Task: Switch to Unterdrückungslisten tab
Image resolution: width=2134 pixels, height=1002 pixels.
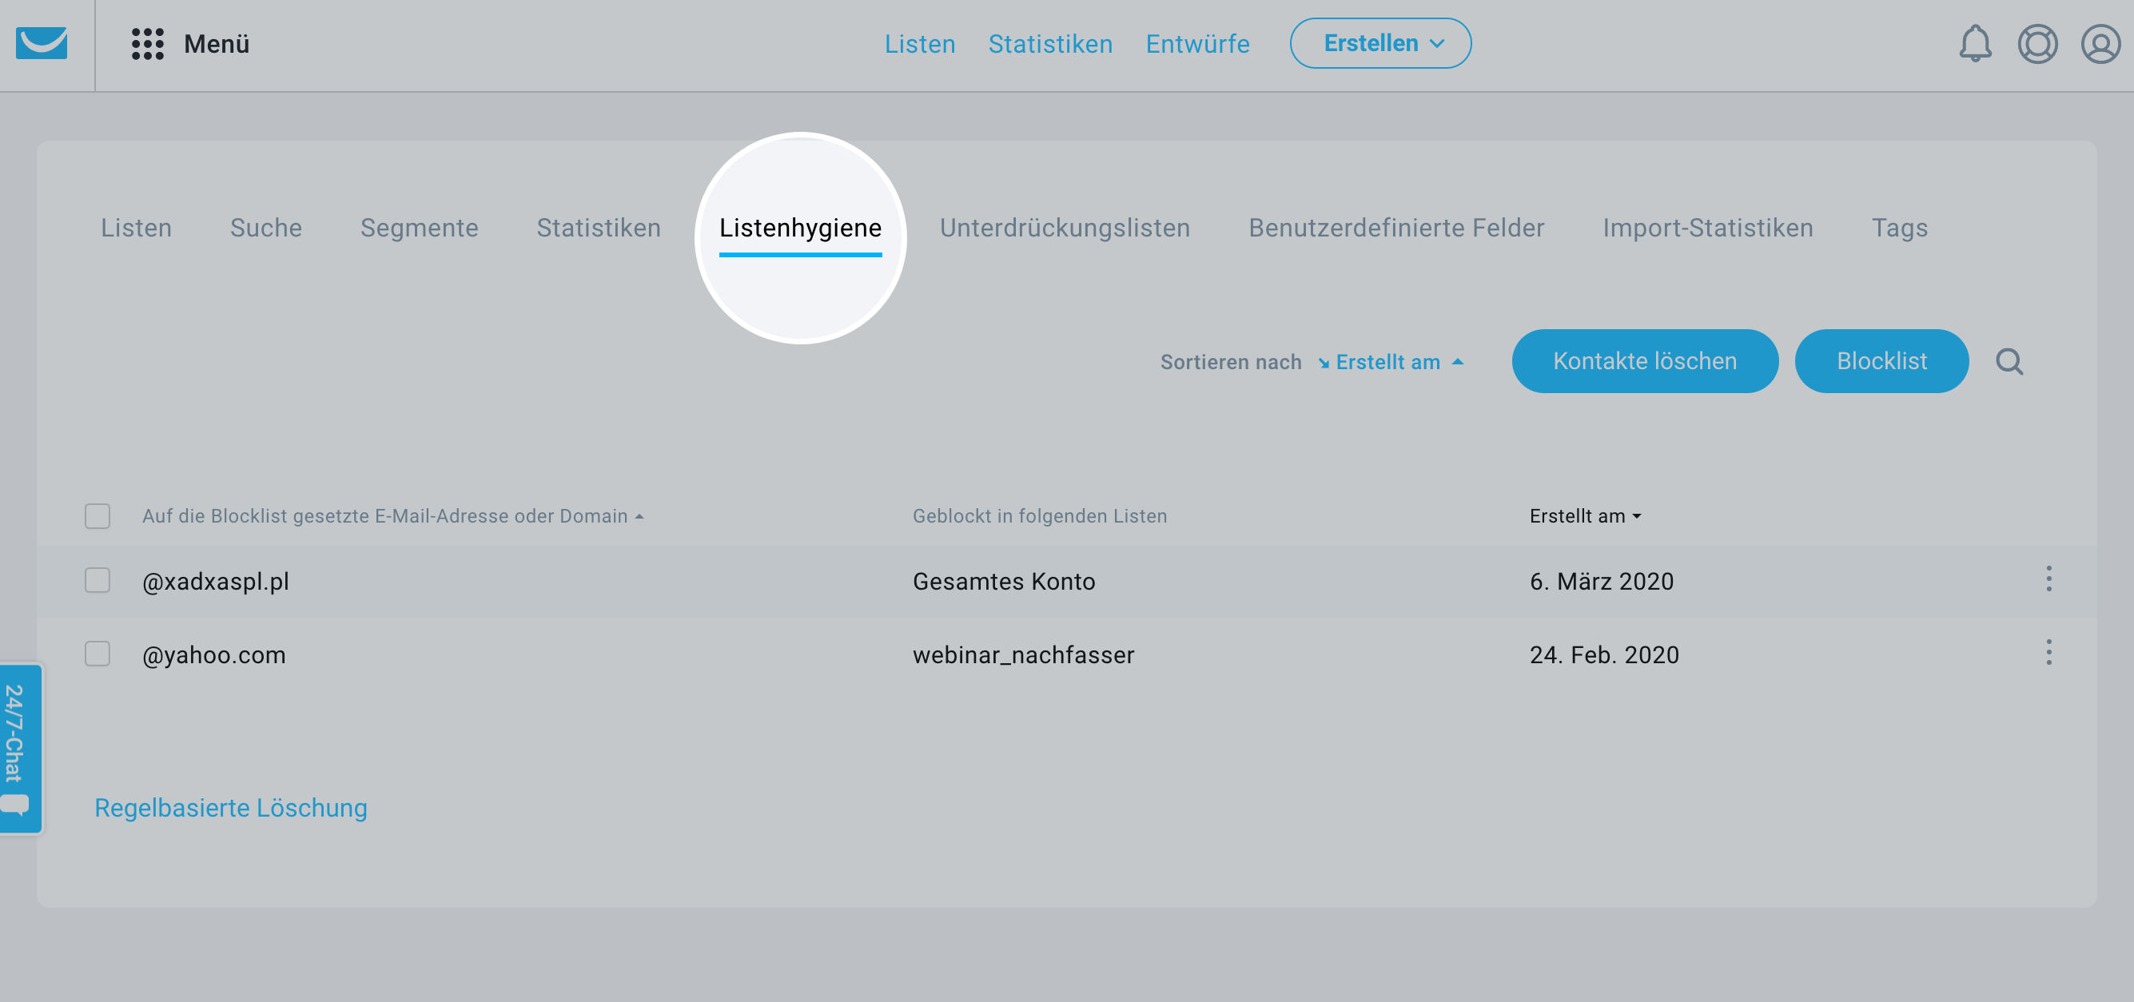Action: (1065, 228)
